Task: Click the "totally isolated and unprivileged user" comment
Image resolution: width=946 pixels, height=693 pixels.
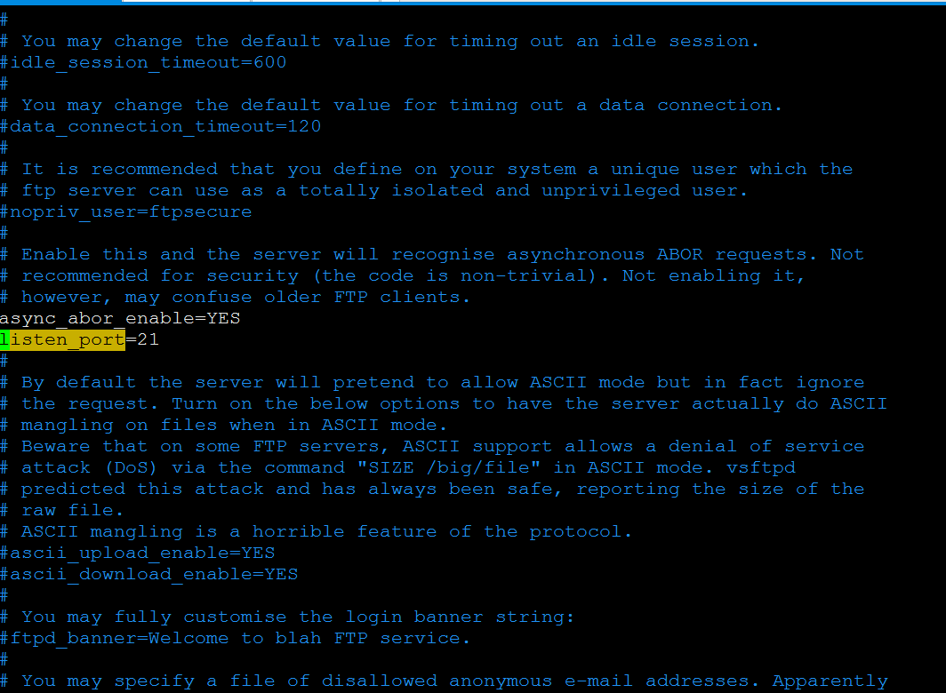Action: [x=525, y=190]
